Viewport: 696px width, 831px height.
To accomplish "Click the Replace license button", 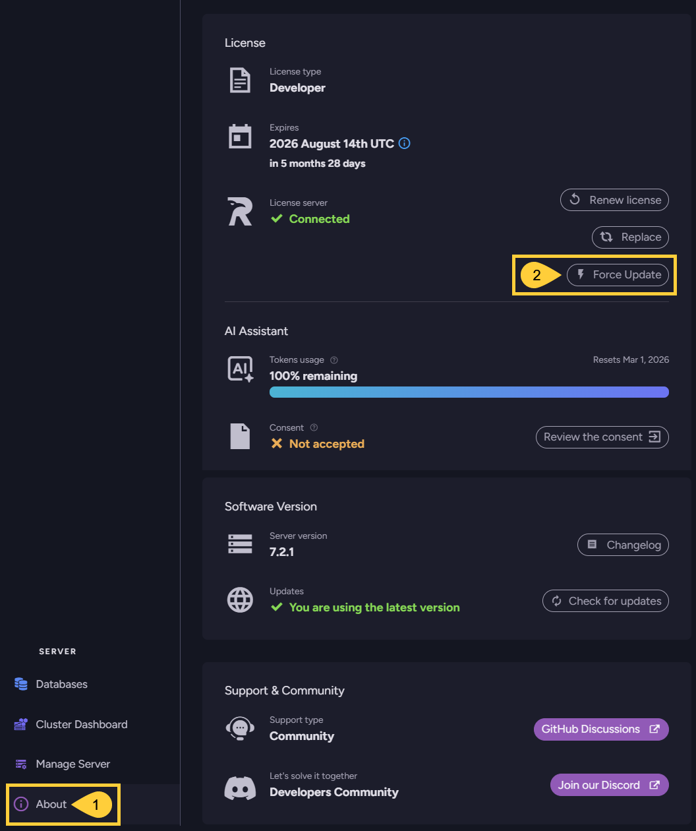I will 631,237.
